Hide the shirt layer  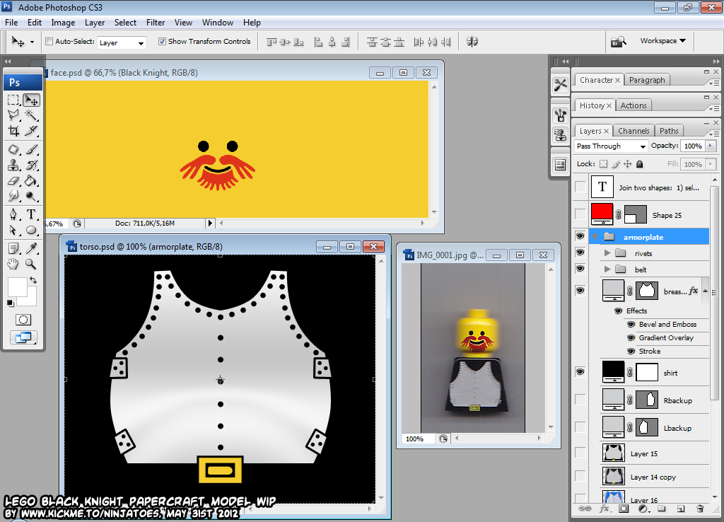pyautogui.click(x=580, y=372)
